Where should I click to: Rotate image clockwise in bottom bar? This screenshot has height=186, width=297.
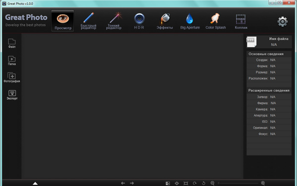coord(195,183)
